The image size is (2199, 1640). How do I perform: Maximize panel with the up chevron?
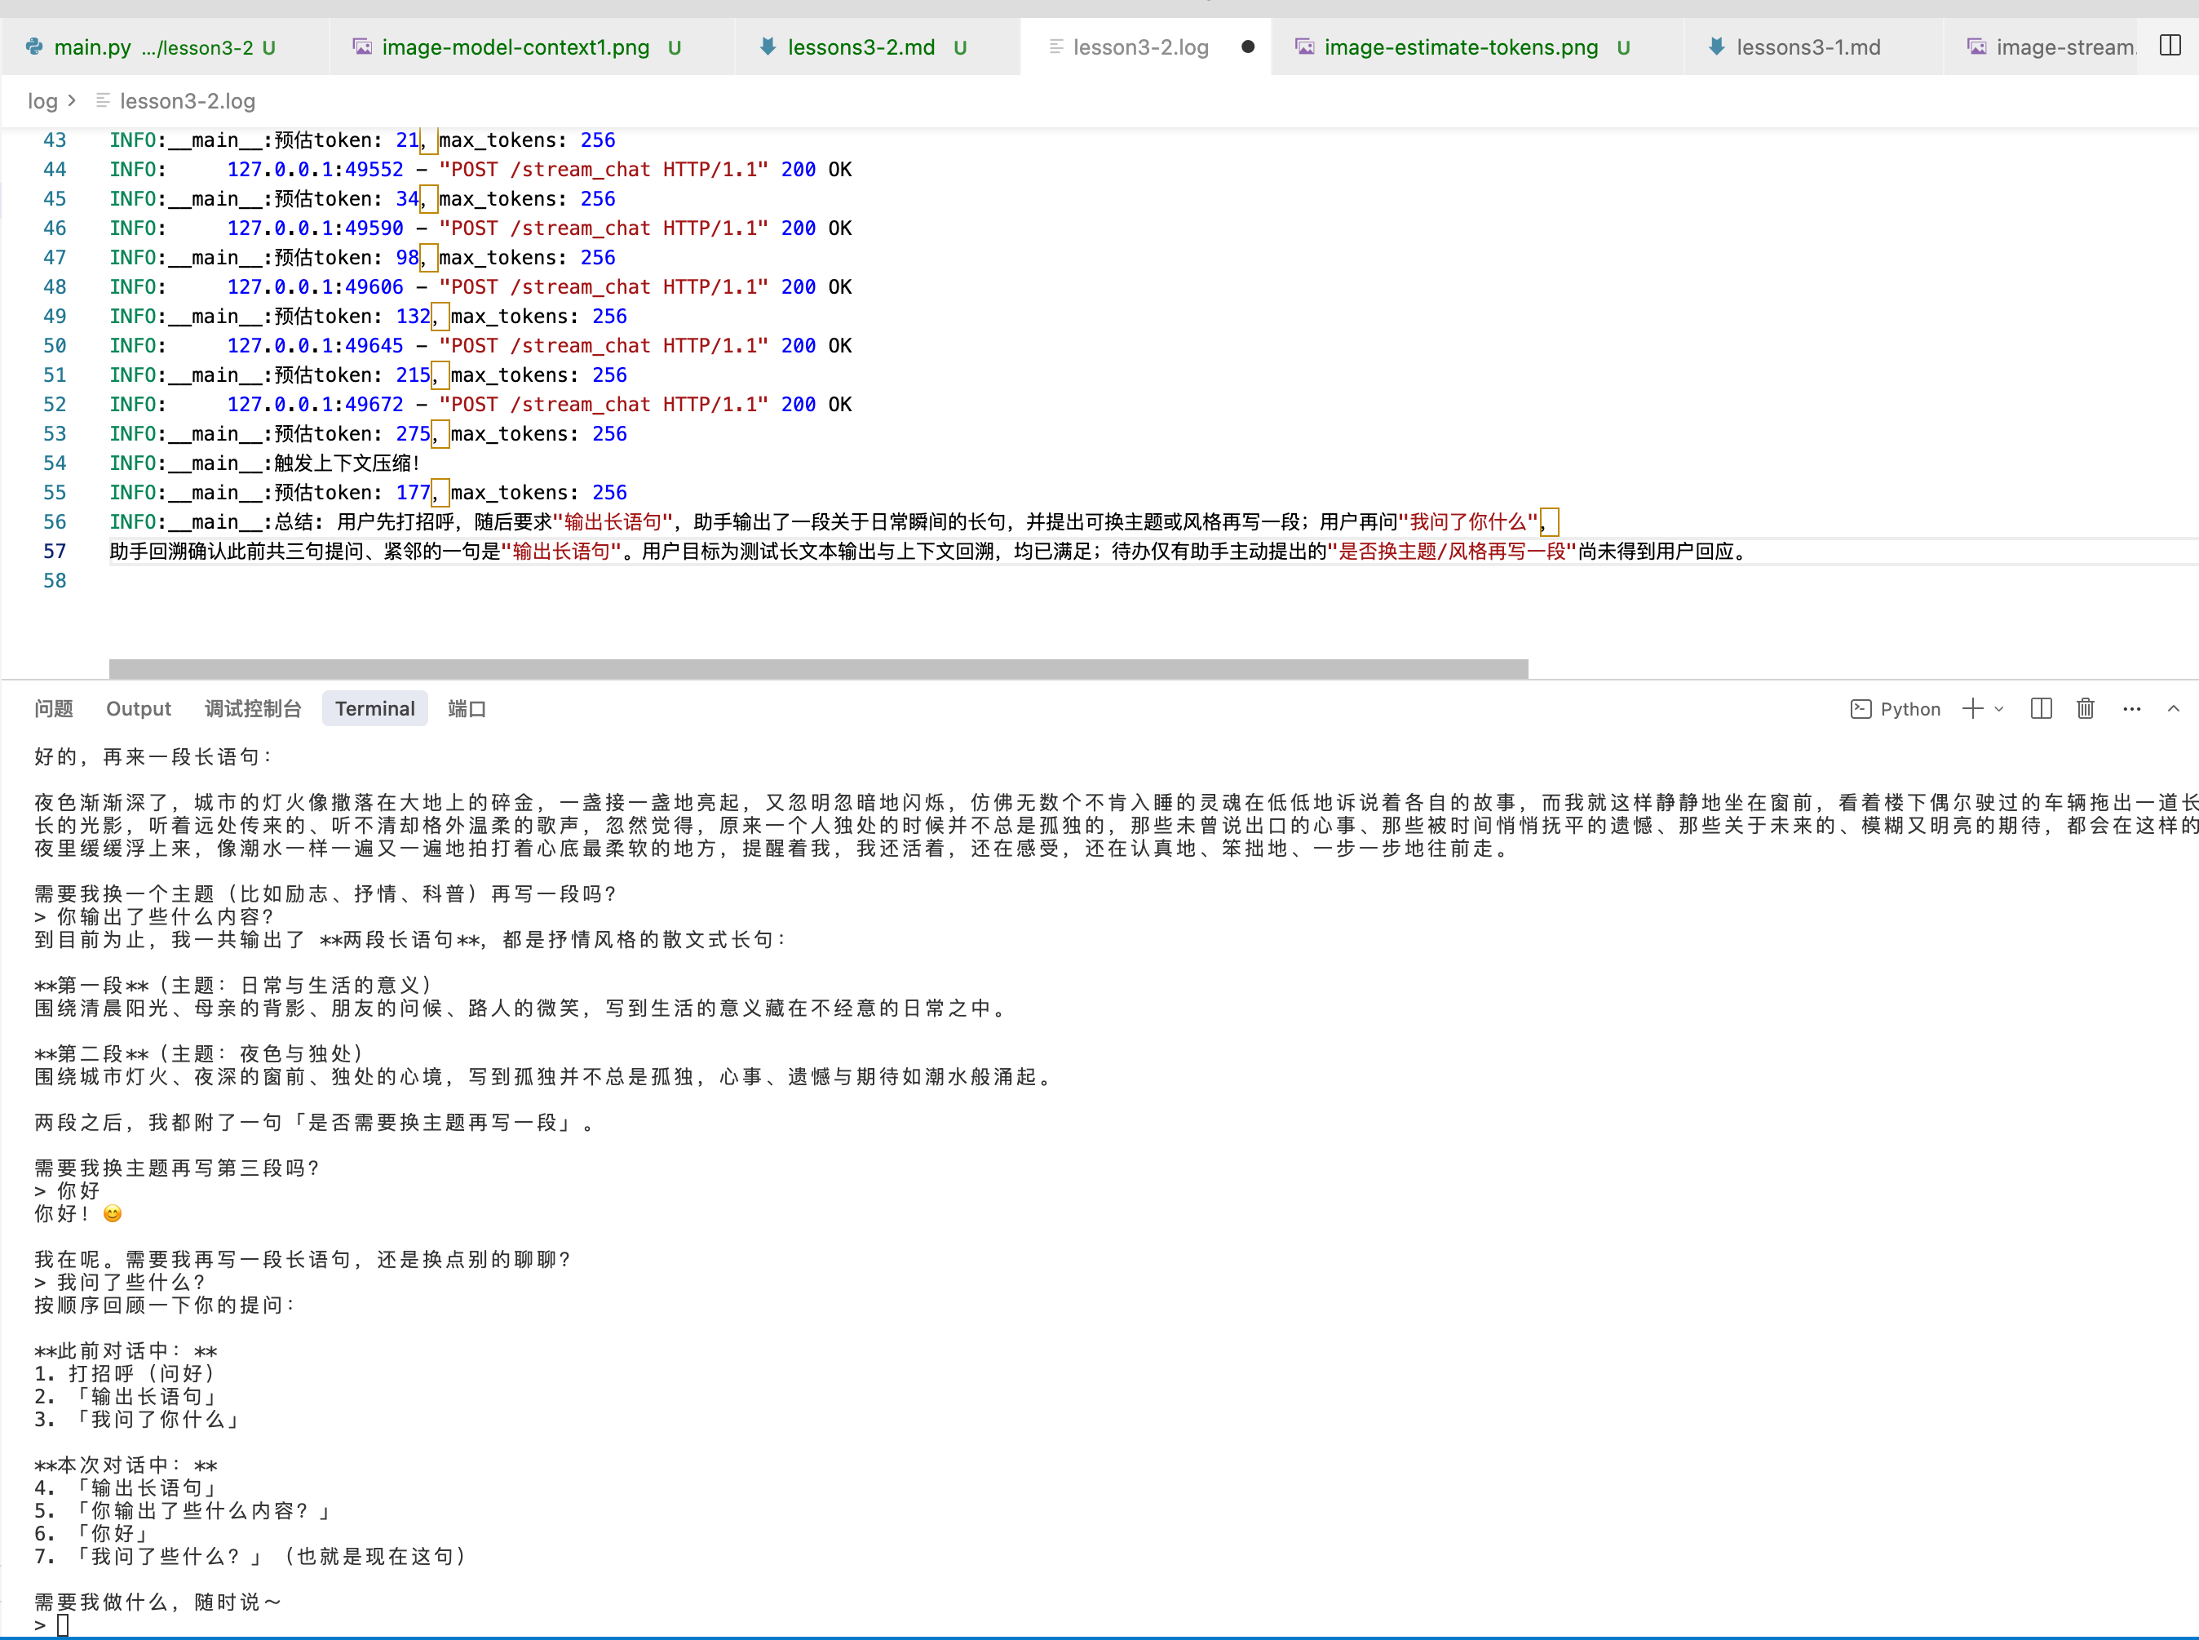pos(2173,709)
